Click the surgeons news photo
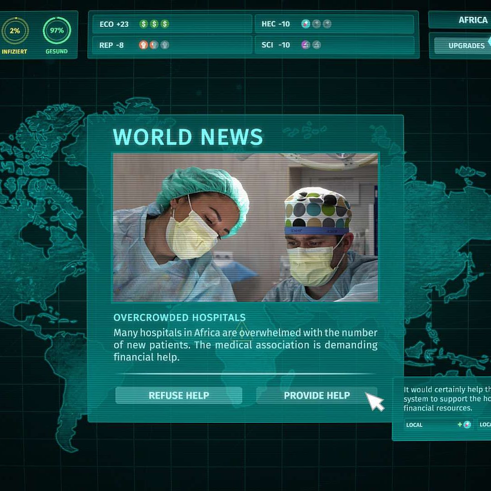The image size is (491, 491). coord(245,227)
